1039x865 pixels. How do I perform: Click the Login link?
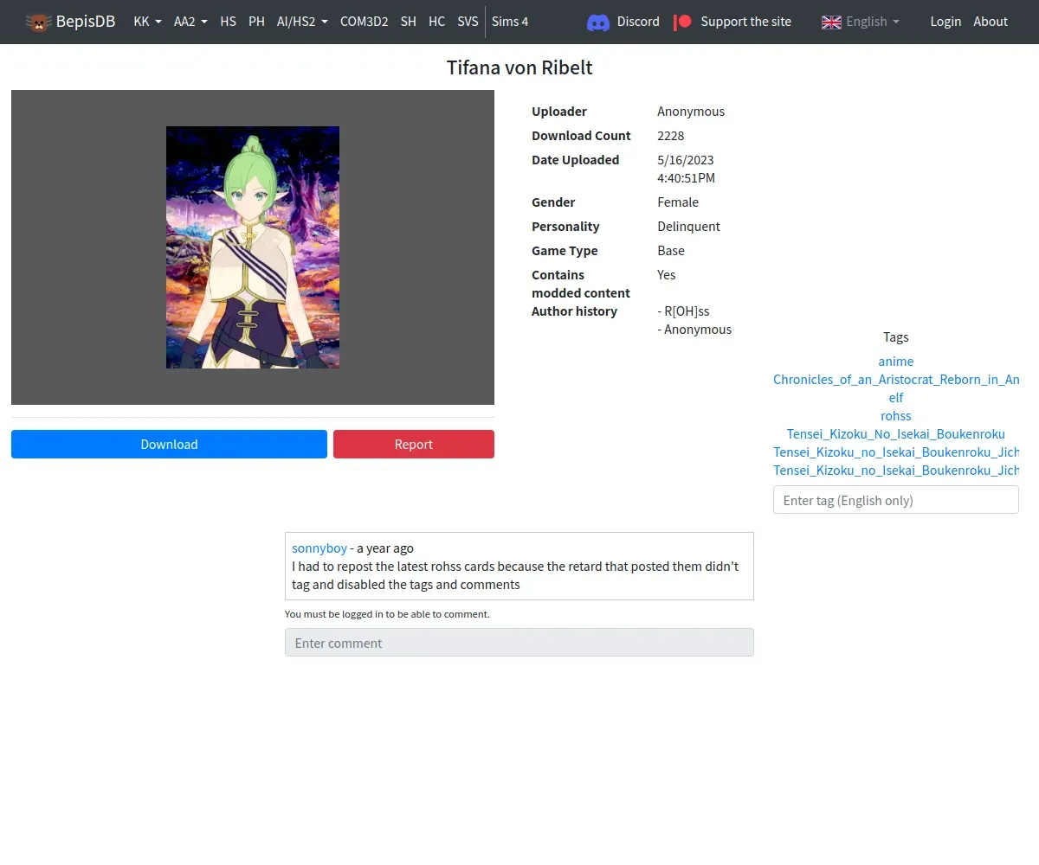[945, 22]
